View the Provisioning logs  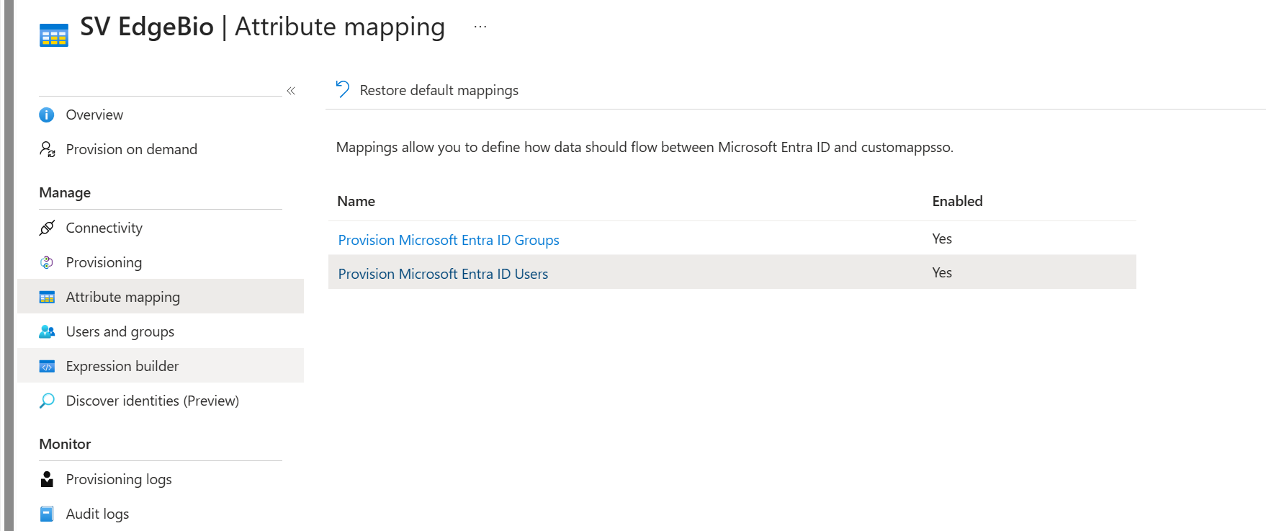(x=119, y=479)
